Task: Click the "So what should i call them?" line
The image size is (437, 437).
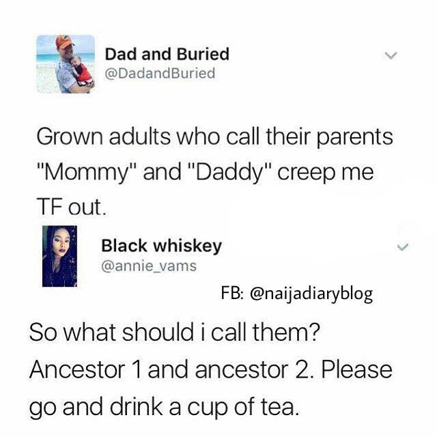Action: click(175, 332)
